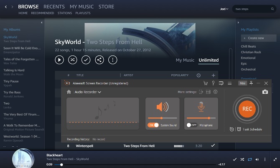Open recording history clock icon
280x168 pixels.
232,129
